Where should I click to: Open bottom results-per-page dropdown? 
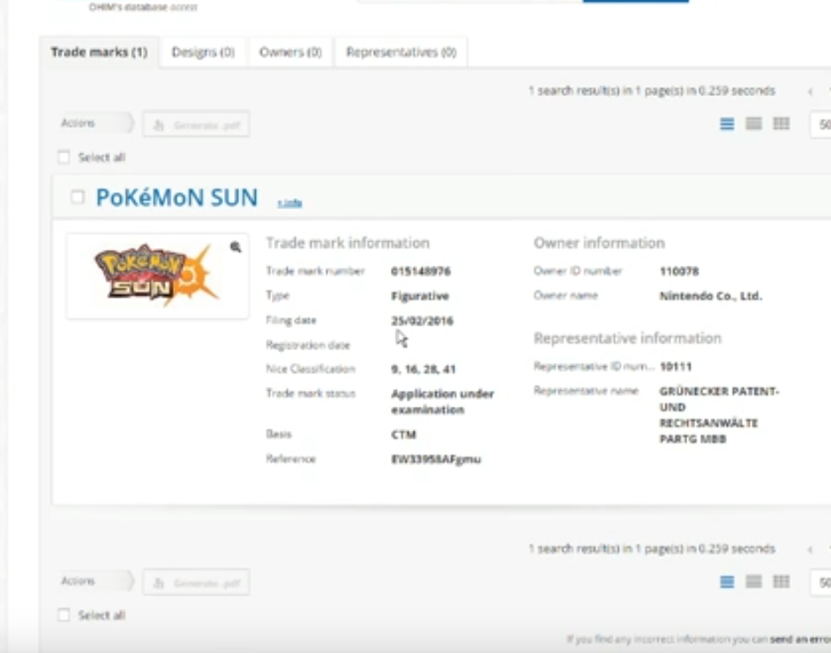coord(821,582)
